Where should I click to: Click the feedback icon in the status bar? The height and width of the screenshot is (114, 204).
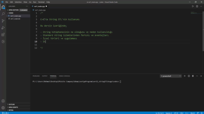[x=198, y=113]
